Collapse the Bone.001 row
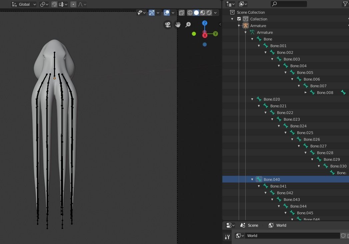Screen dimensions: 349x244 tap(259, 46)
